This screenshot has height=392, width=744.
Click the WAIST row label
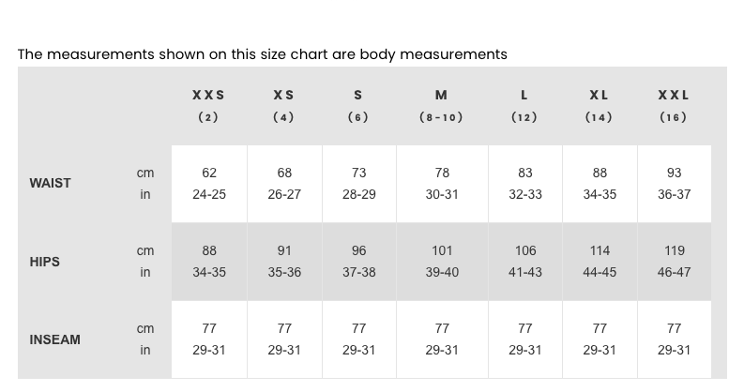pos(50,184)
